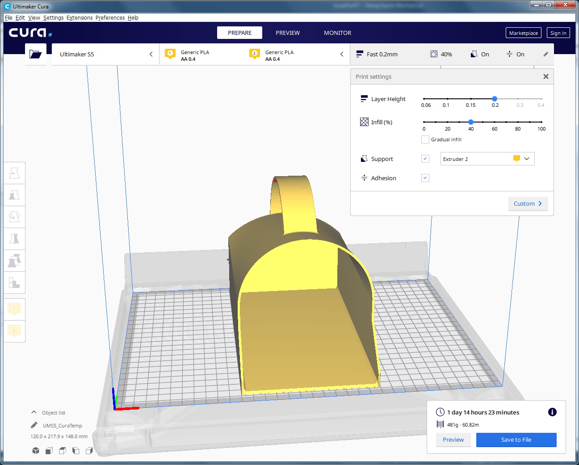This screenshot has height=465, width=579.
Task: Expand the Ultimaker S5 printer selector
Action: point(105,54)
